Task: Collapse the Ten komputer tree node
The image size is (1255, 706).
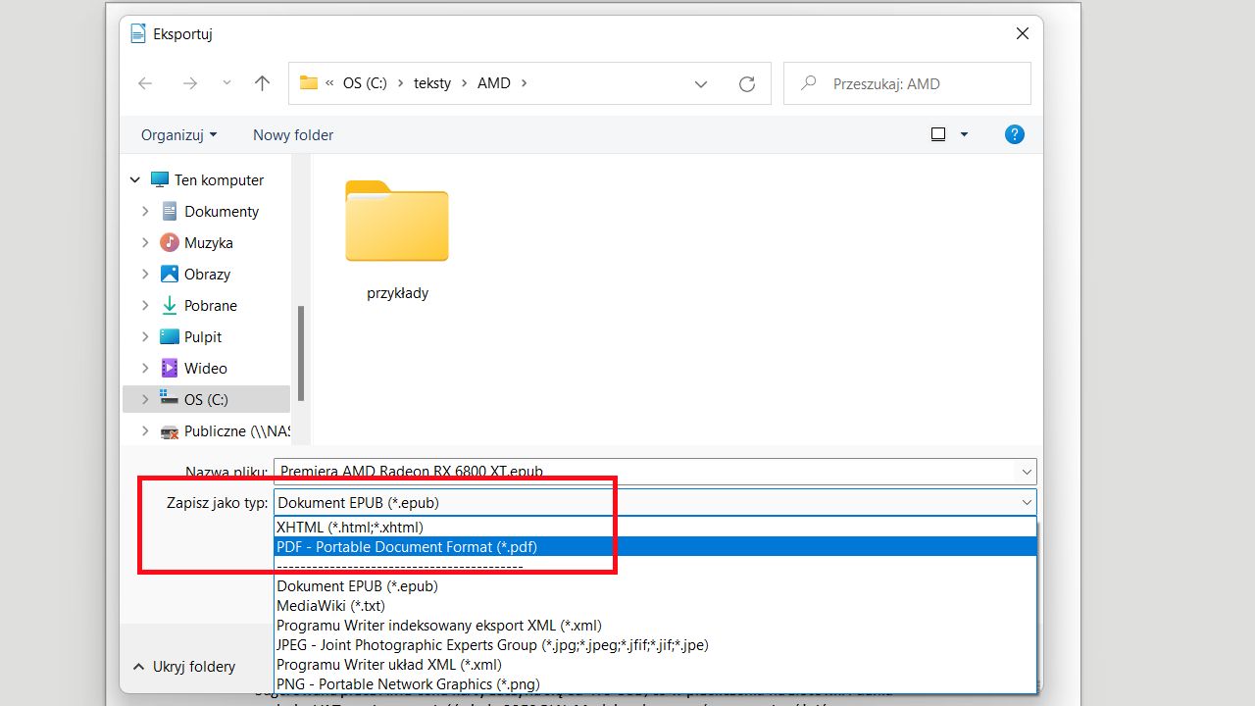Action: click(135, 180)
